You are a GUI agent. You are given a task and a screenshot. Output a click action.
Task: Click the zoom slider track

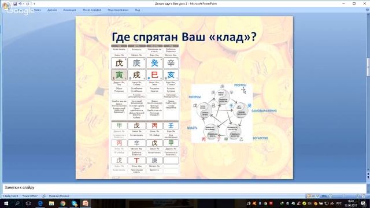coord(344,196)
